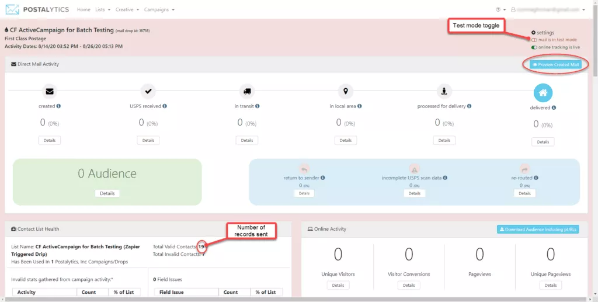Click the return to sender arrow icon

(304, 169)
